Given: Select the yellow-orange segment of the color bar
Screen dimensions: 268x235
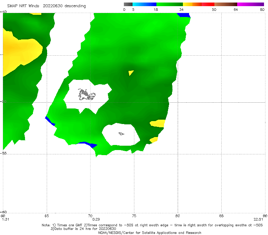Looking at the screenshot, I should point(192,4).
